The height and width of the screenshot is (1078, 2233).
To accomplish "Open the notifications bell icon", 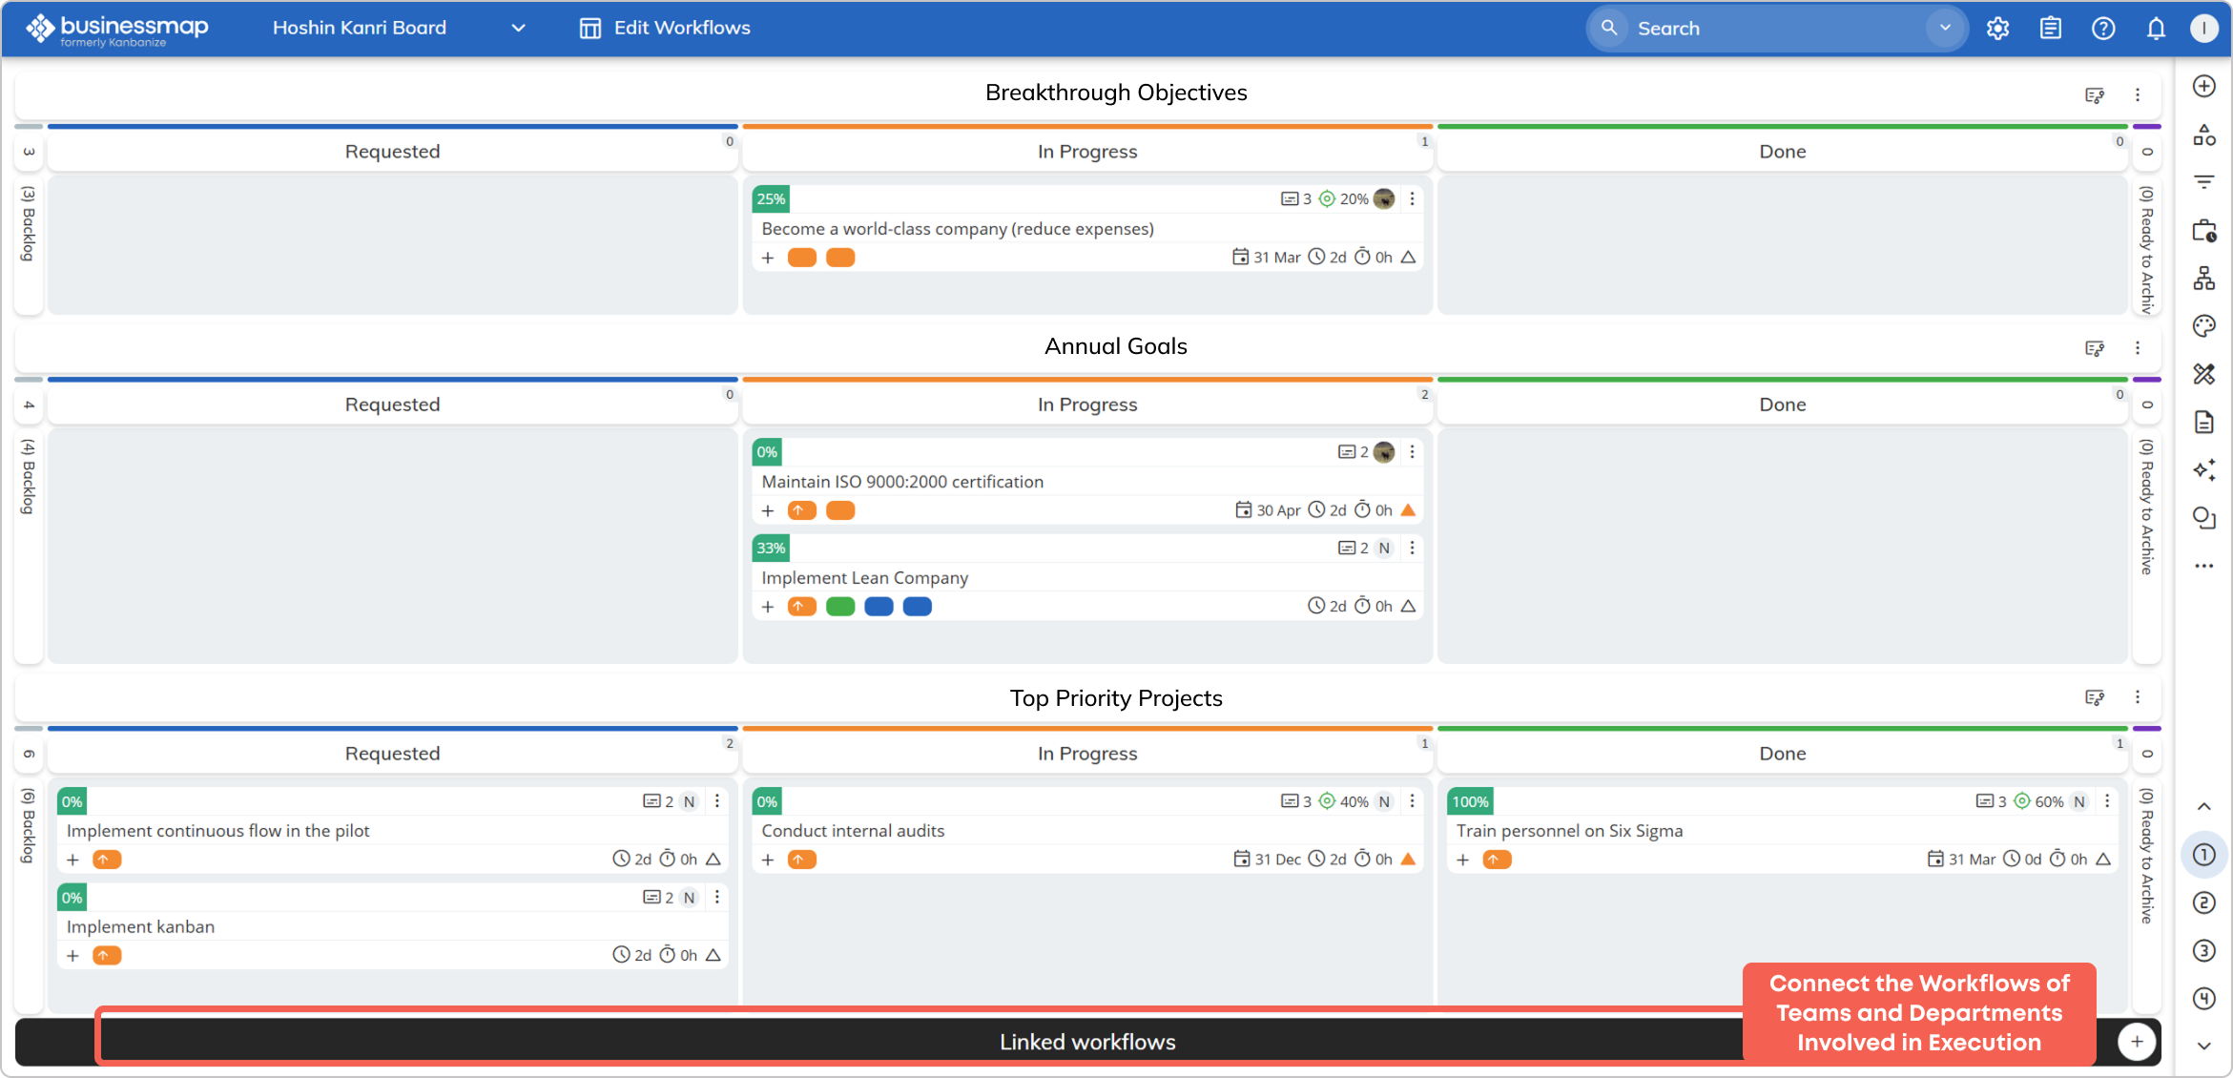I will pyautogui.click(x=2156, y=28).
